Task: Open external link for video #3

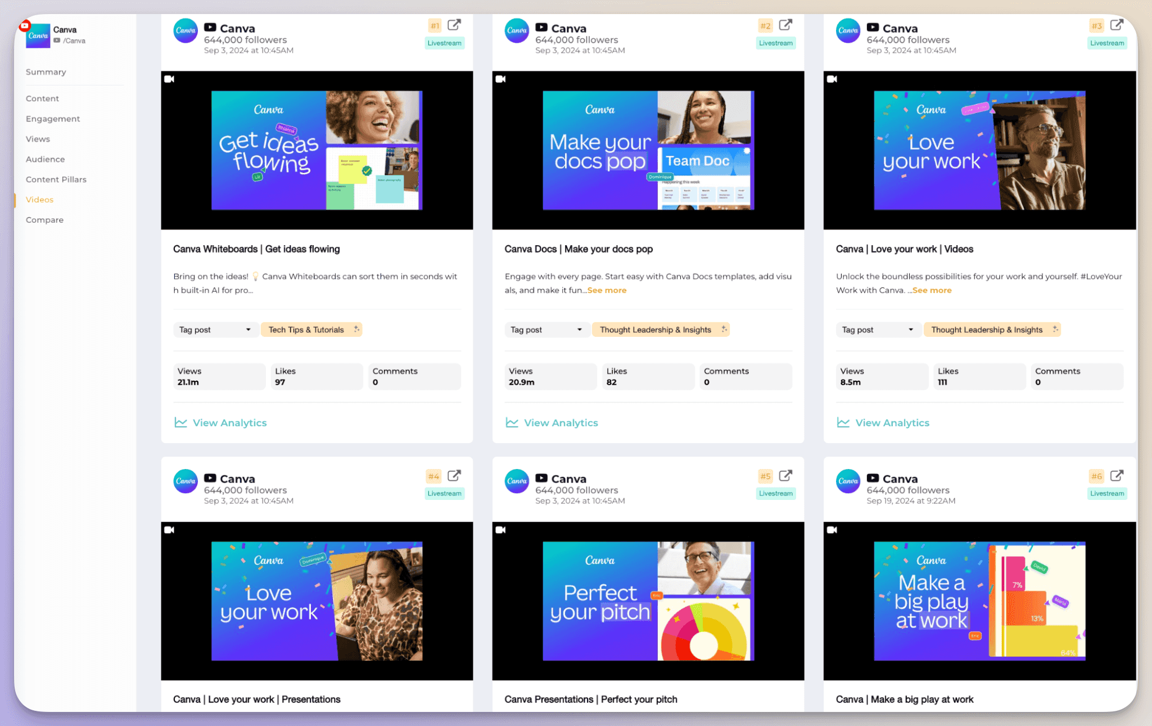Action: (1117, 25)
